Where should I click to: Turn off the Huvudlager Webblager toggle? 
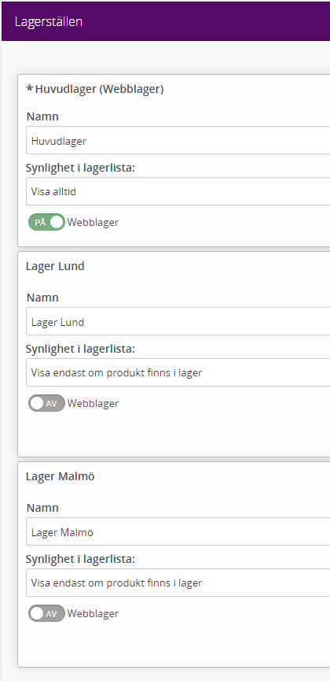tap(47, 222)
